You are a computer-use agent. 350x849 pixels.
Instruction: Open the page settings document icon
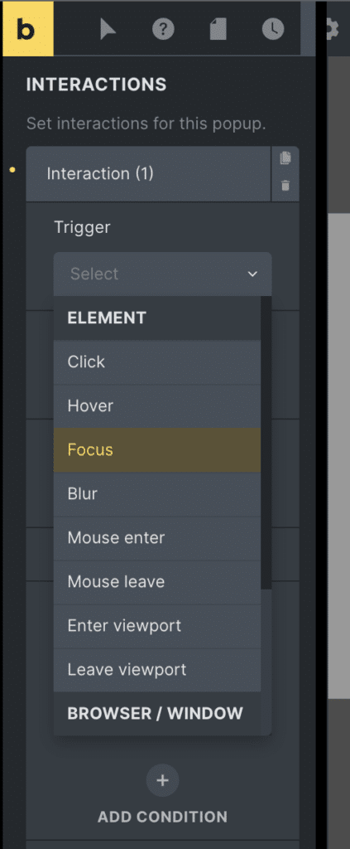point(218,29)
